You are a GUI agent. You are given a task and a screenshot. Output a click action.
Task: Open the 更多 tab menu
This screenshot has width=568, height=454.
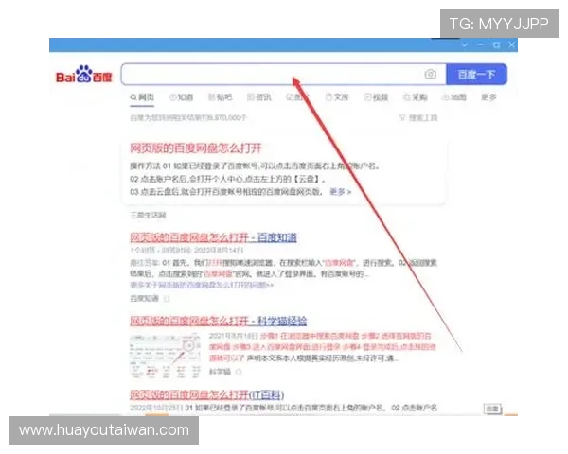tap(488, 97)
